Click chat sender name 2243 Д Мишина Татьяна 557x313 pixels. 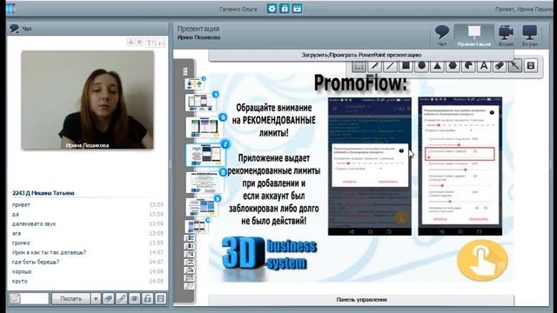pyautogui.click(x=44, y=193)
